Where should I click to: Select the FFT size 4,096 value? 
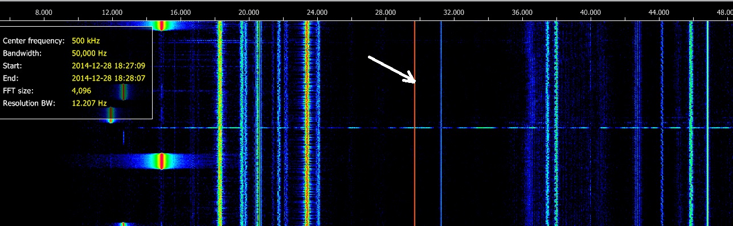click(x=81, y=91)
